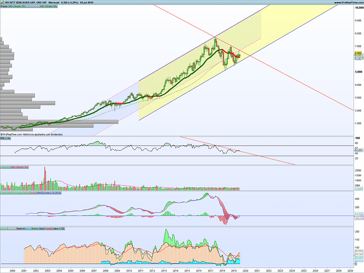Click the 02-jul-2019 date in the header

tap(86, 3)
